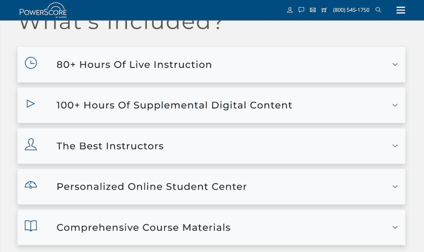This screenshot has width=424, height=252.
Task: Click the instructor silhouette icon
Action: 31,144
